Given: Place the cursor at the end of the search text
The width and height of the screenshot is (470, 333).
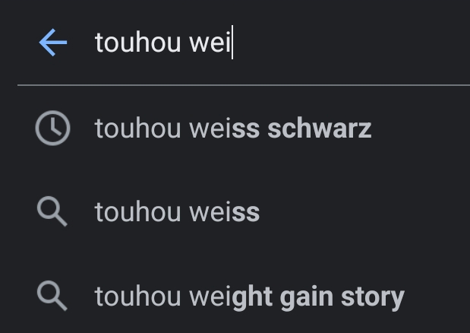Looking at the screenshot, I should tap(232, 43).
